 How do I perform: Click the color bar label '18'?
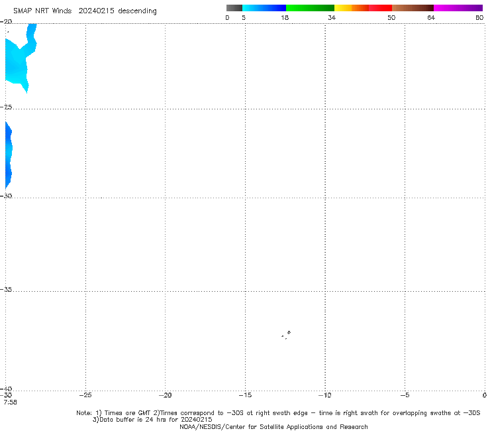pyautogui.click(x=285, y=17)
